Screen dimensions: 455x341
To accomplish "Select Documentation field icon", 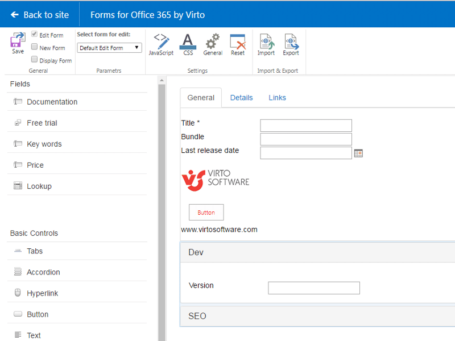I will click(x=18, y=102).
